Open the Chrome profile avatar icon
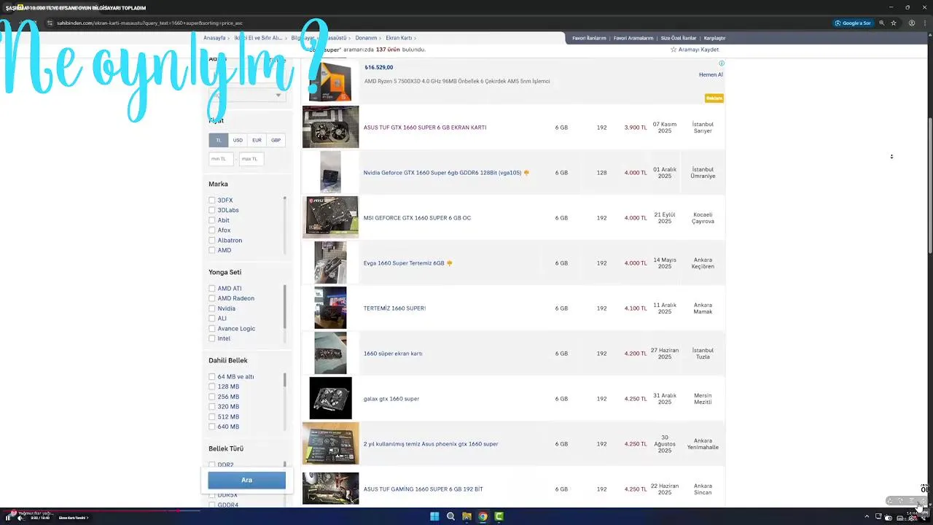The height and width of the screenshot is (525, 933). click(912, 23)
